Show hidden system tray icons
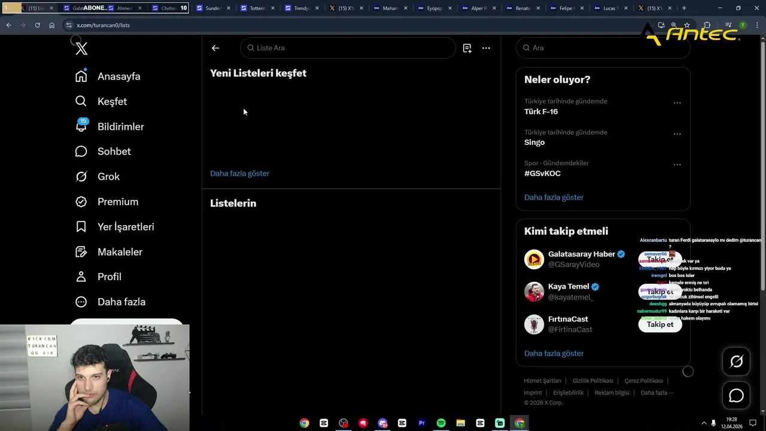Screen dimensions: 766x431 click(x=704, y=423)
